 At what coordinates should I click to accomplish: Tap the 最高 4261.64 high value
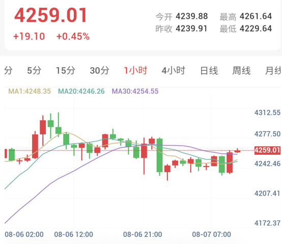(x=246, y=16)
